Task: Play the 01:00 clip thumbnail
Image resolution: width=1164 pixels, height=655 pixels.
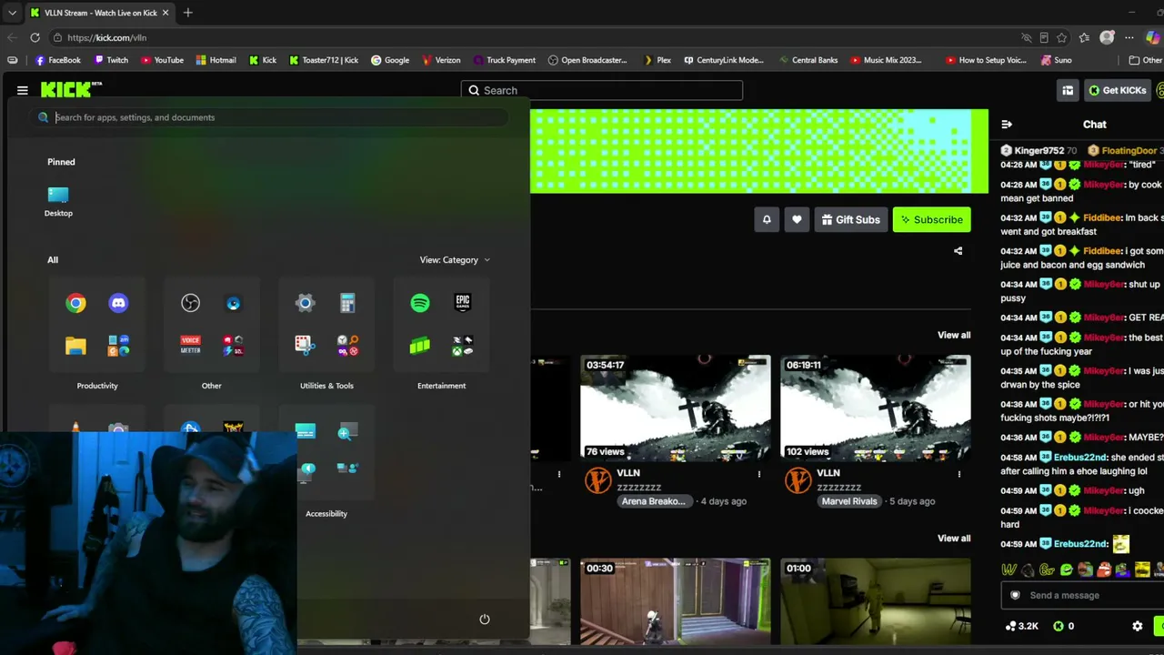Action: coord(875,601)
